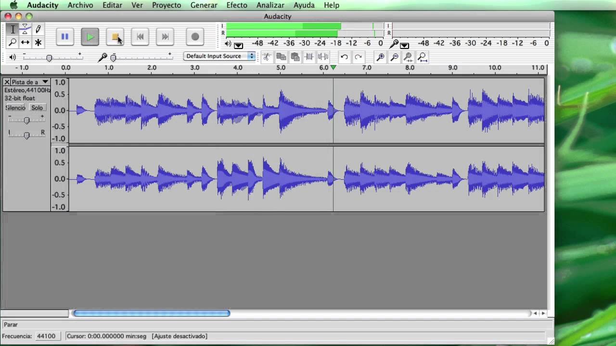
Task: Toggle Solo on the track
Action: tap(37, 108)
